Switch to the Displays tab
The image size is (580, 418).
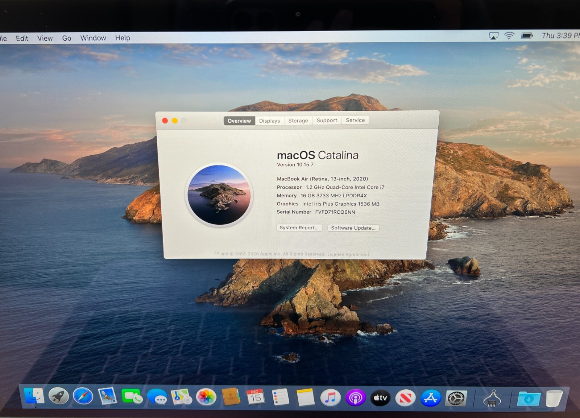point(269,121)
